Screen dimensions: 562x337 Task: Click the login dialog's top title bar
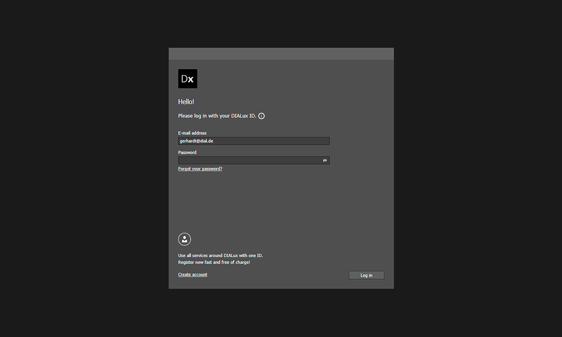pos(281,54)
